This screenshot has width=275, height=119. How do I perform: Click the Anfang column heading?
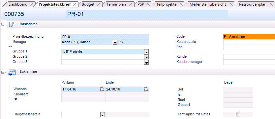pos(68,82)
